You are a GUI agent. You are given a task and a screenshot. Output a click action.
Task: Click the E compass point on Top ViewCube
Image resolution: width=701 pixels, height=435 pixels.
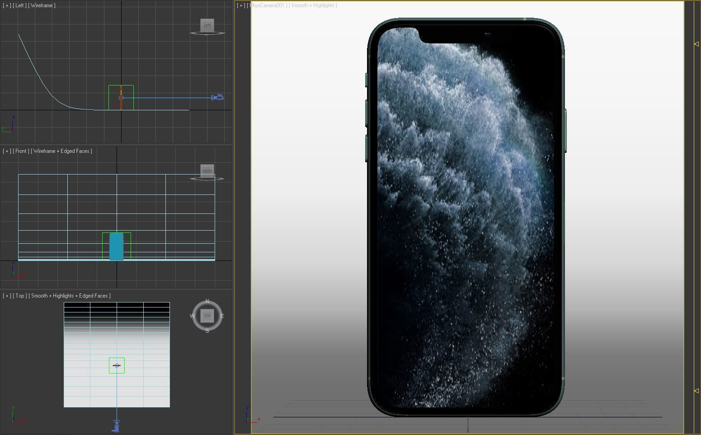coord(222,316)
